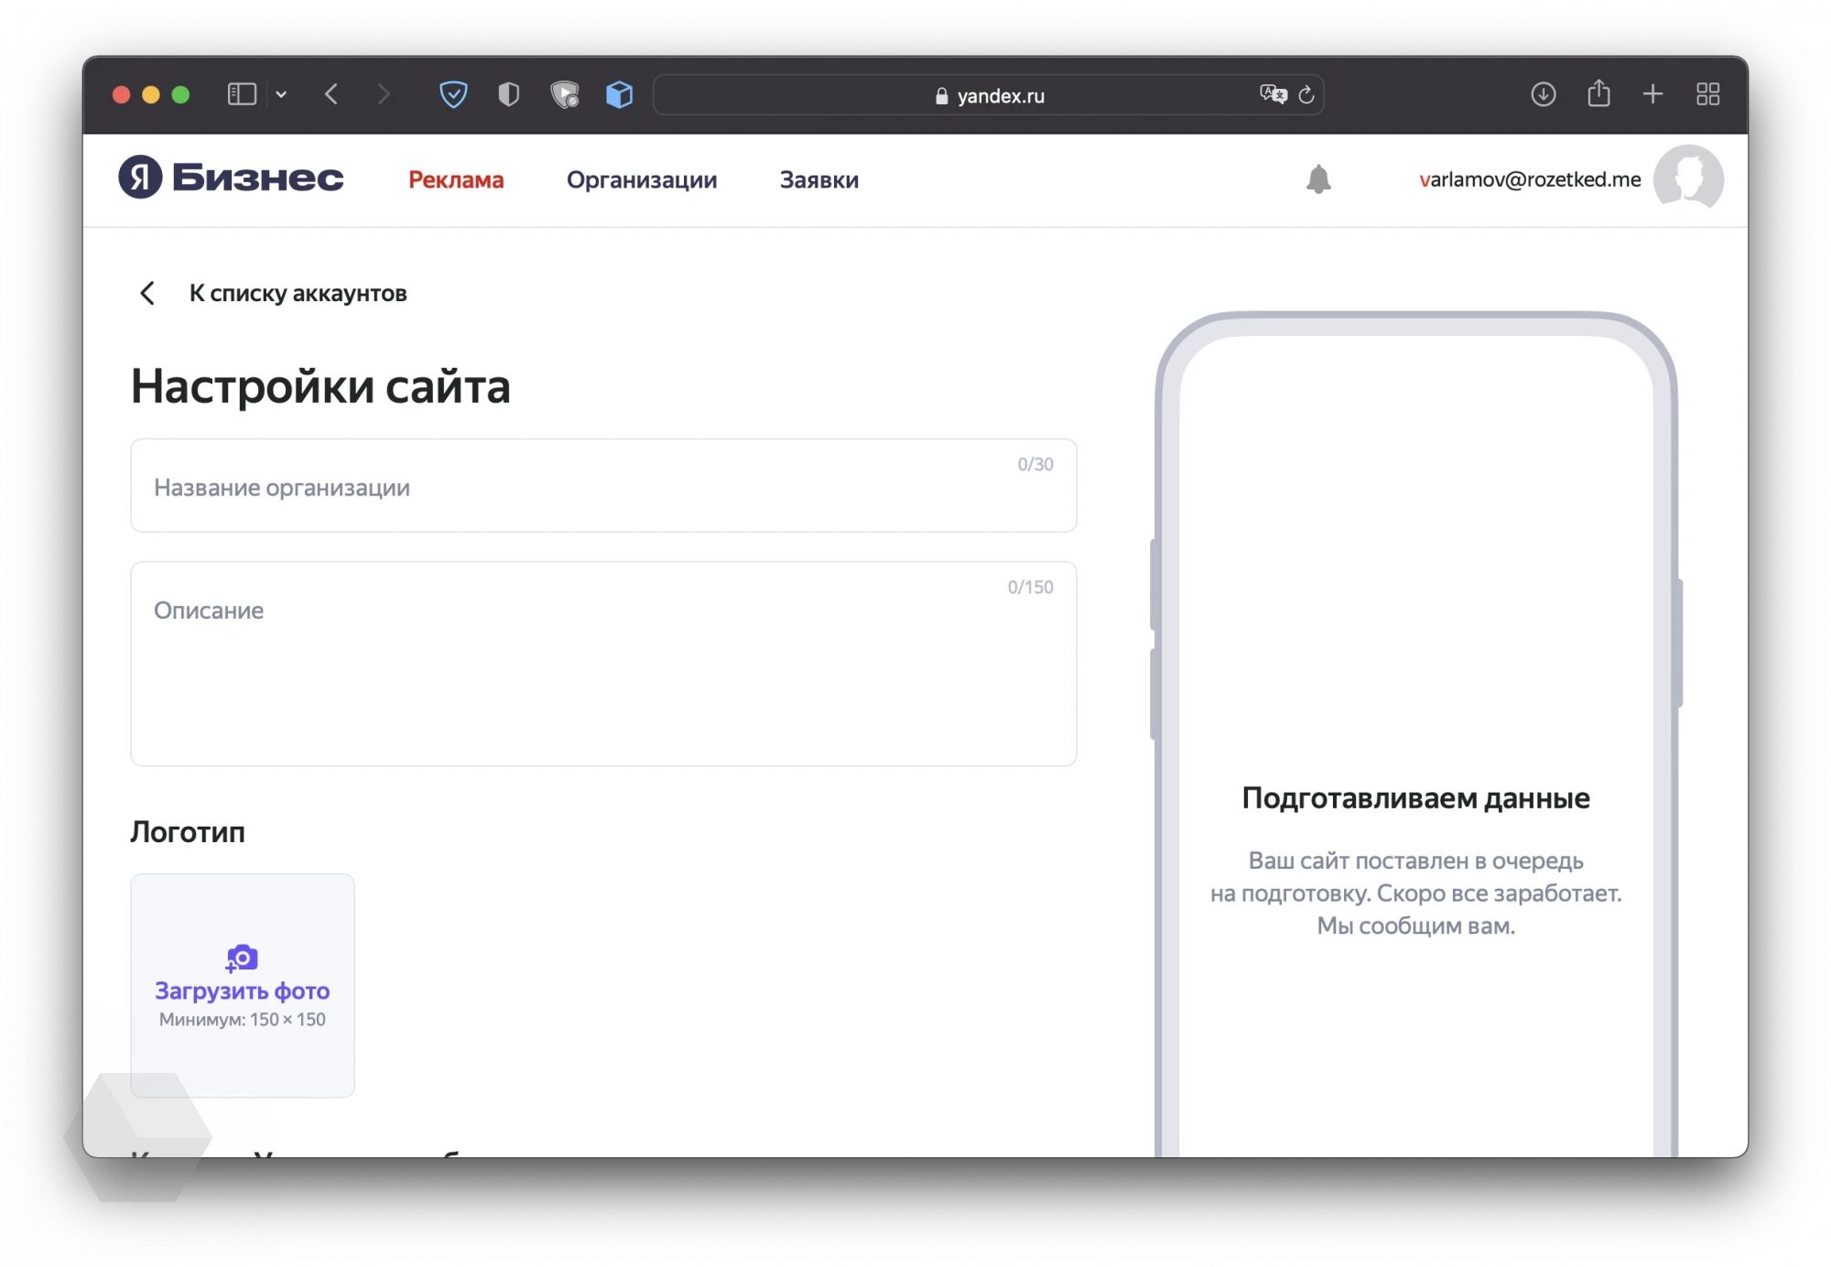Click the red close window button
This screenshot has width=1831, height=1267.
point(121,94)
